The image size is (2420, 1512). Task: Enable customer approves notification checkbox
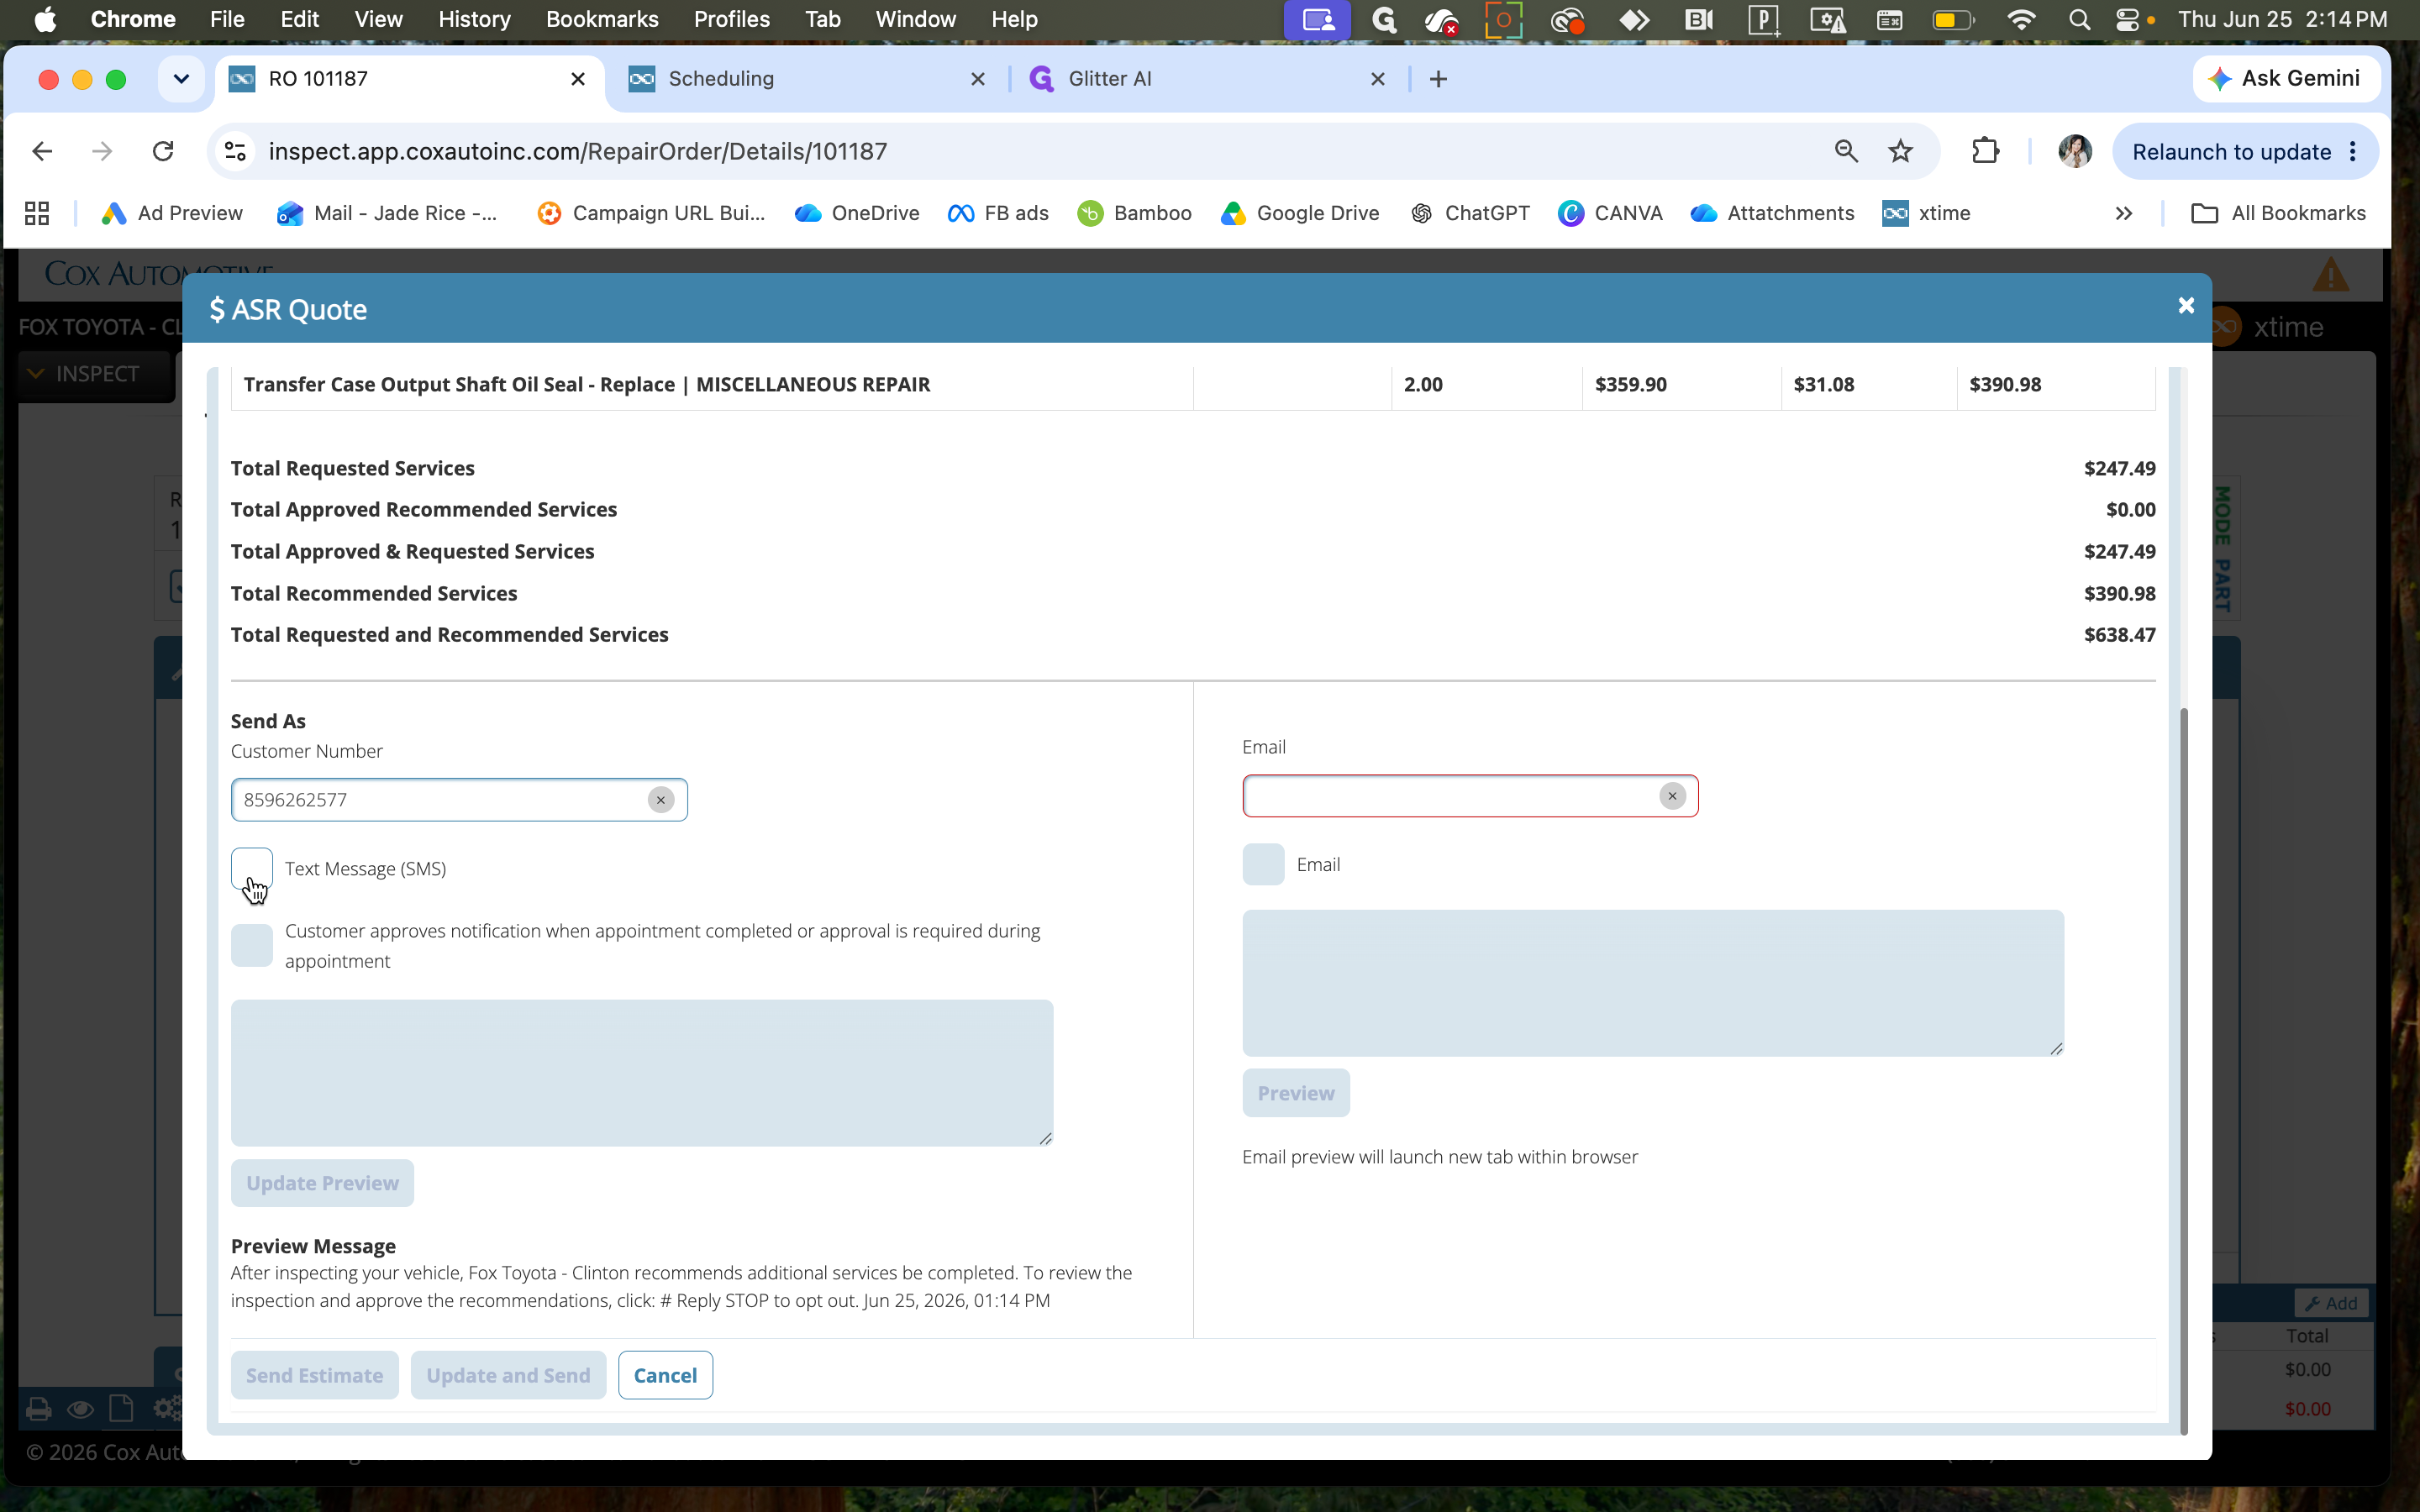252,945
